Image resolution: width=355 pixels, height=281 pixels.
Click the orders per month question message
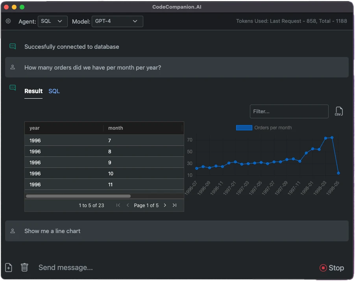[x=177, y=67]
